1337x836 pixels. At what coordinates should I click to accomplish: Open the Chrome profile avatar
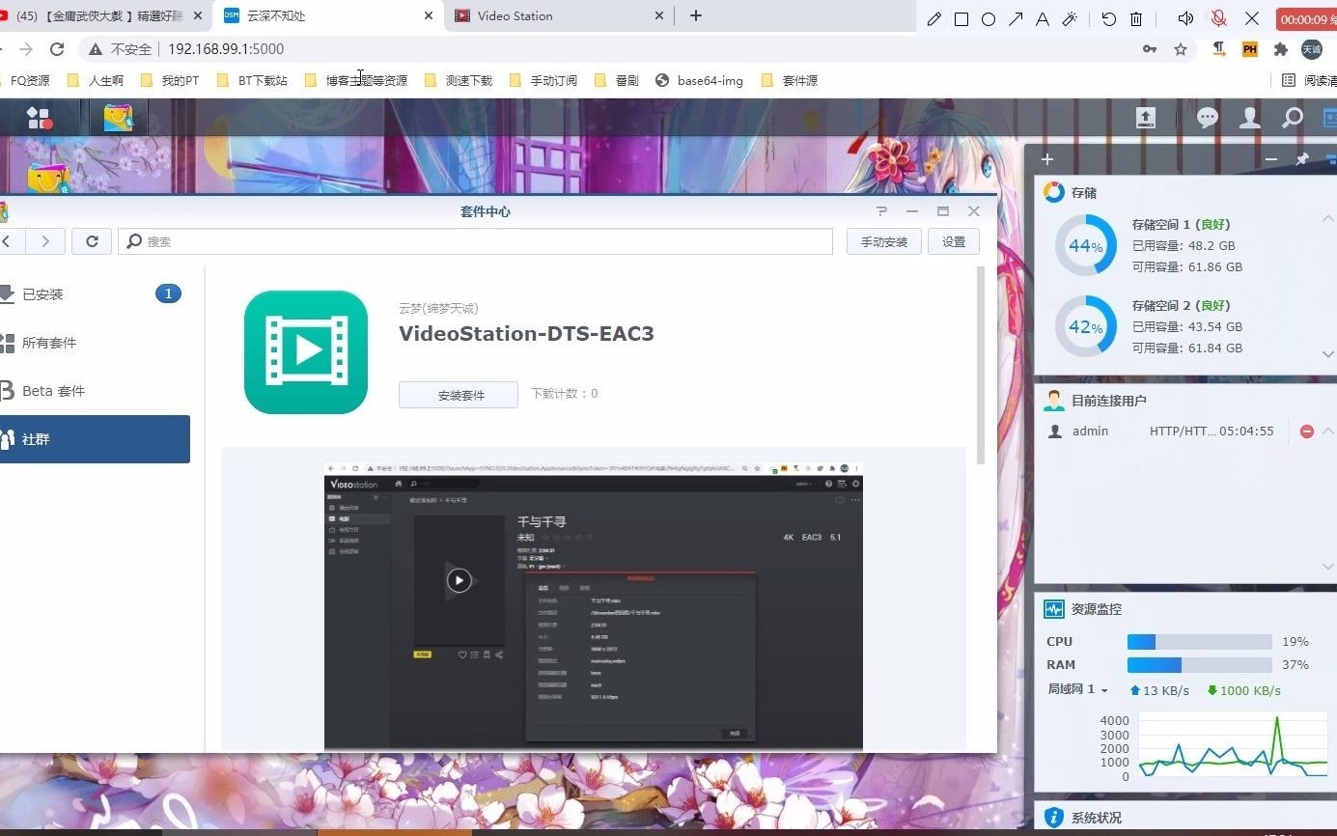pyautogui.click(x=1311, y=49)
